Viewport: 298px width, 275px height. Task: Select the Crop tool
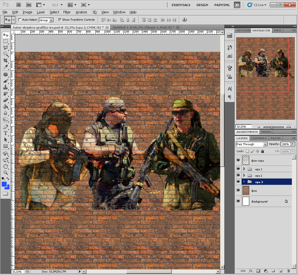6,60
